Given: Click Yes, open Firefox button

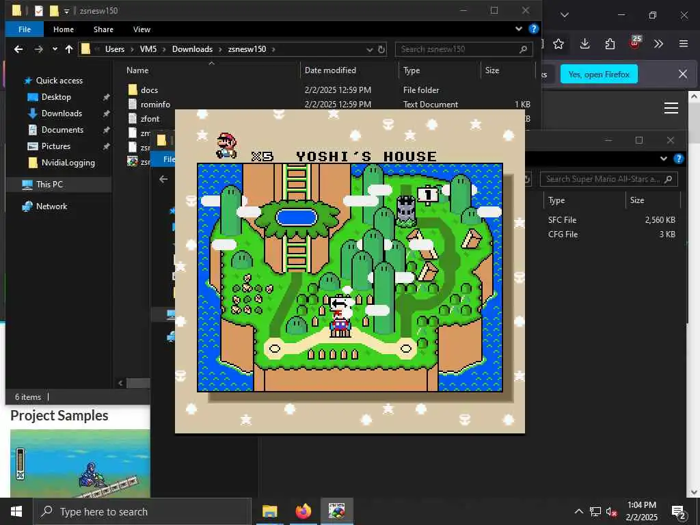Looking at the screenshot, I should tap(599, 74).
